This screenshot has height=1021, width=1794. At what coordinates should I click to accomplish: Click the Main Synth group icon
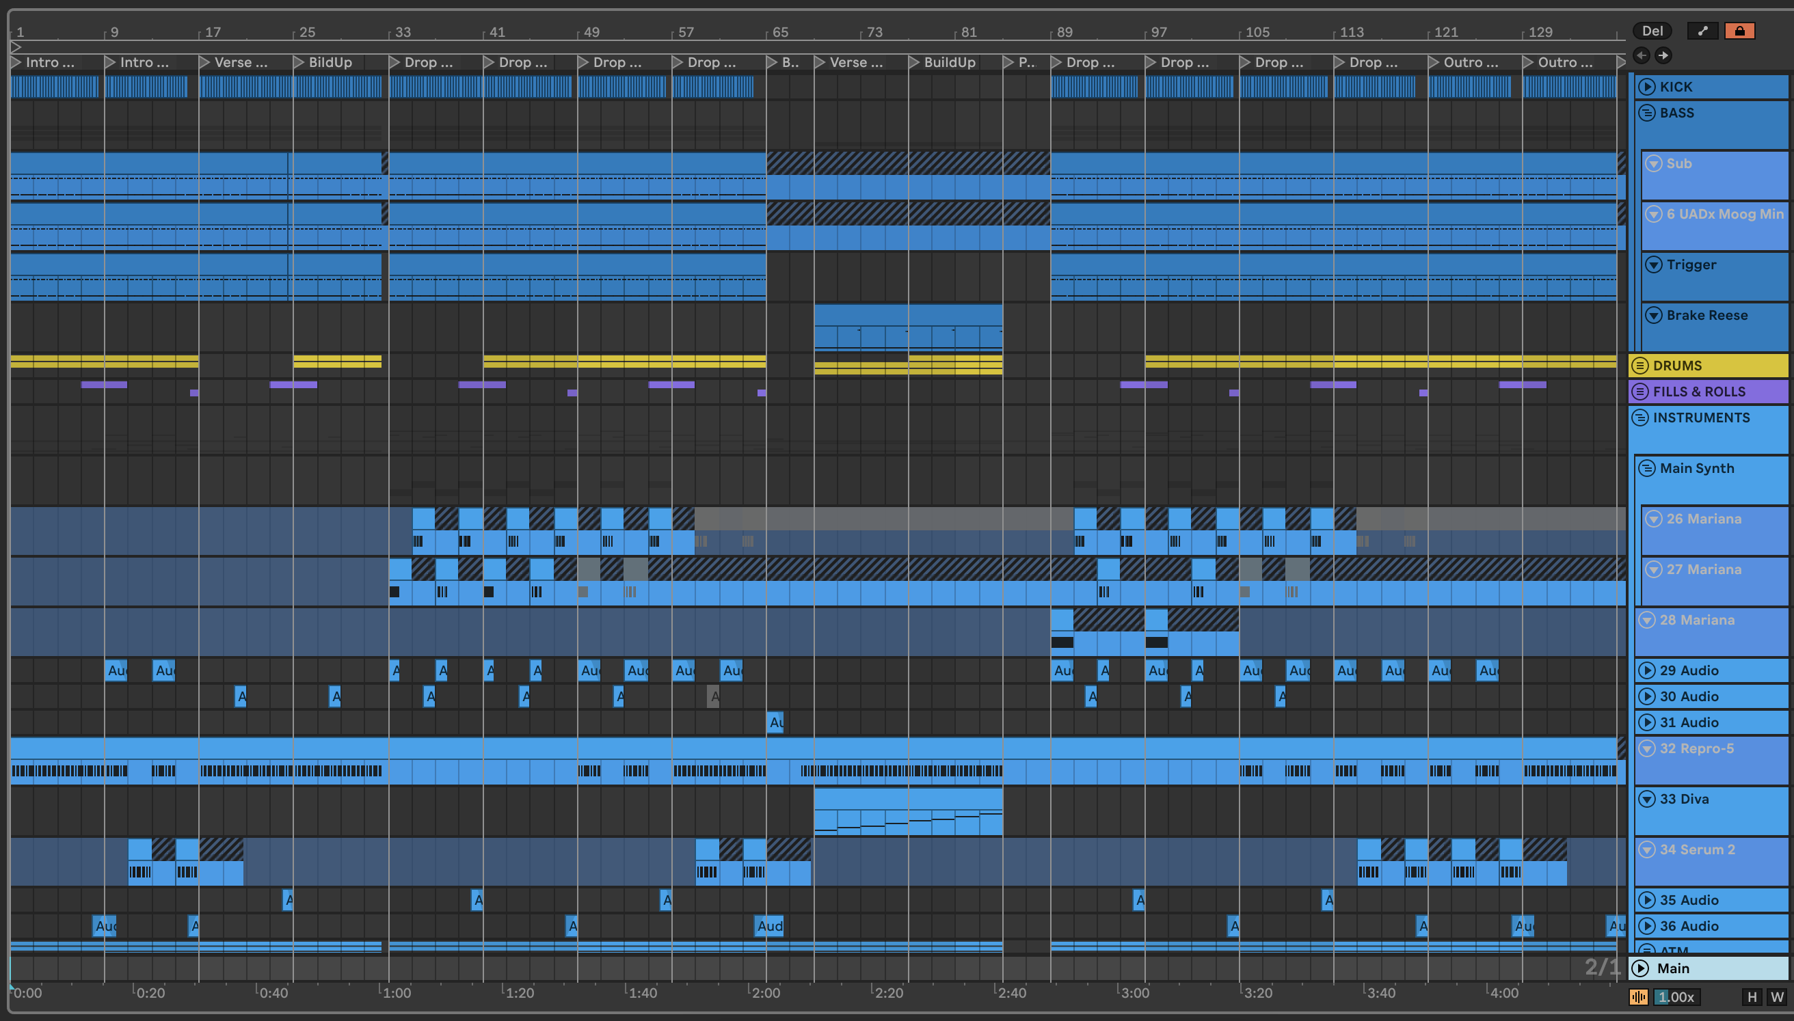1647,468
